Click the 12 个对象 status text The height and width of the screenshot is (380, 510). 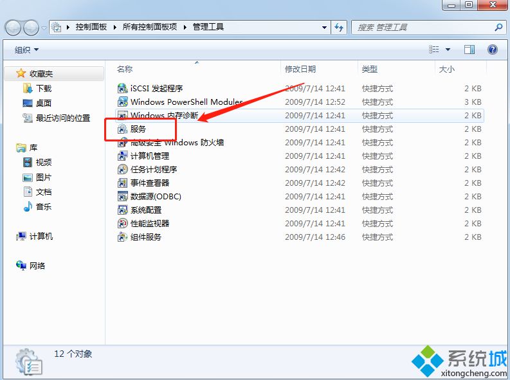click(x=73, y=354)
